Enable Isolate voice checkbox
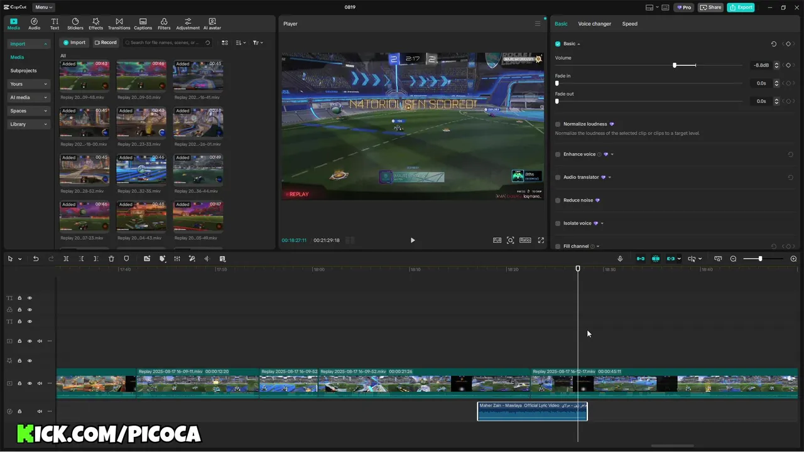The height and width of the screenshot is (452, 804). tap(558, 223)
